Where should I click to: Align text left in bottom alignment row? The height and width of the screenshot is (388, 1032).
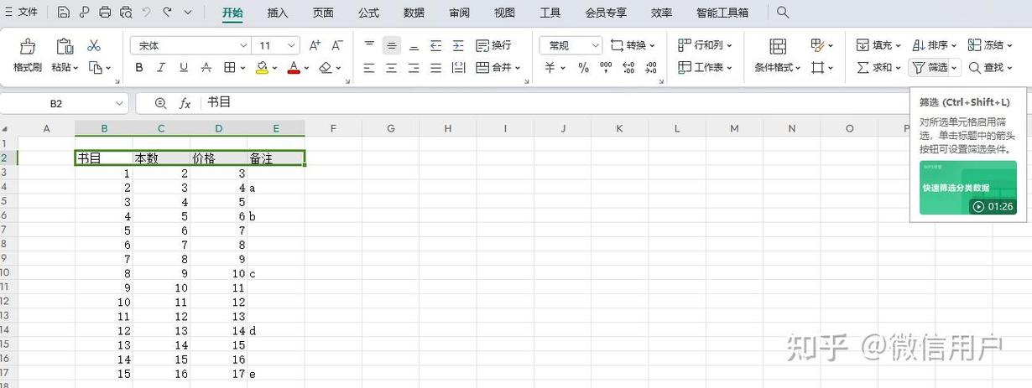tap(369, 68)
